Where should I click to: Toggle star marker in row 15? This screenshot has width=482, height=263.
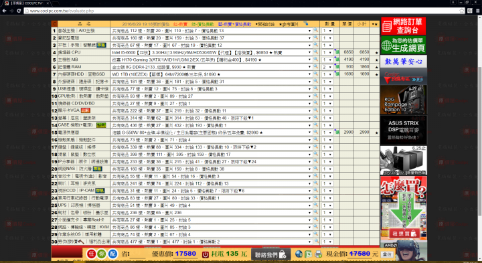376,133
